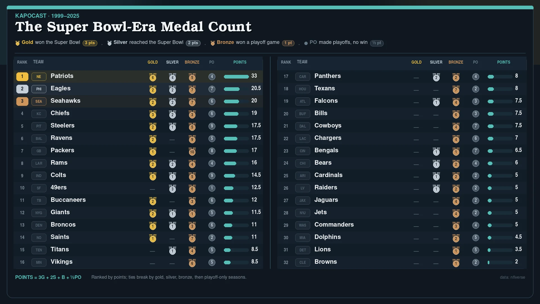This screenshot has width=540, height=304.
Task: Click the NE team abbreviation badge
Action: (39, 77)
